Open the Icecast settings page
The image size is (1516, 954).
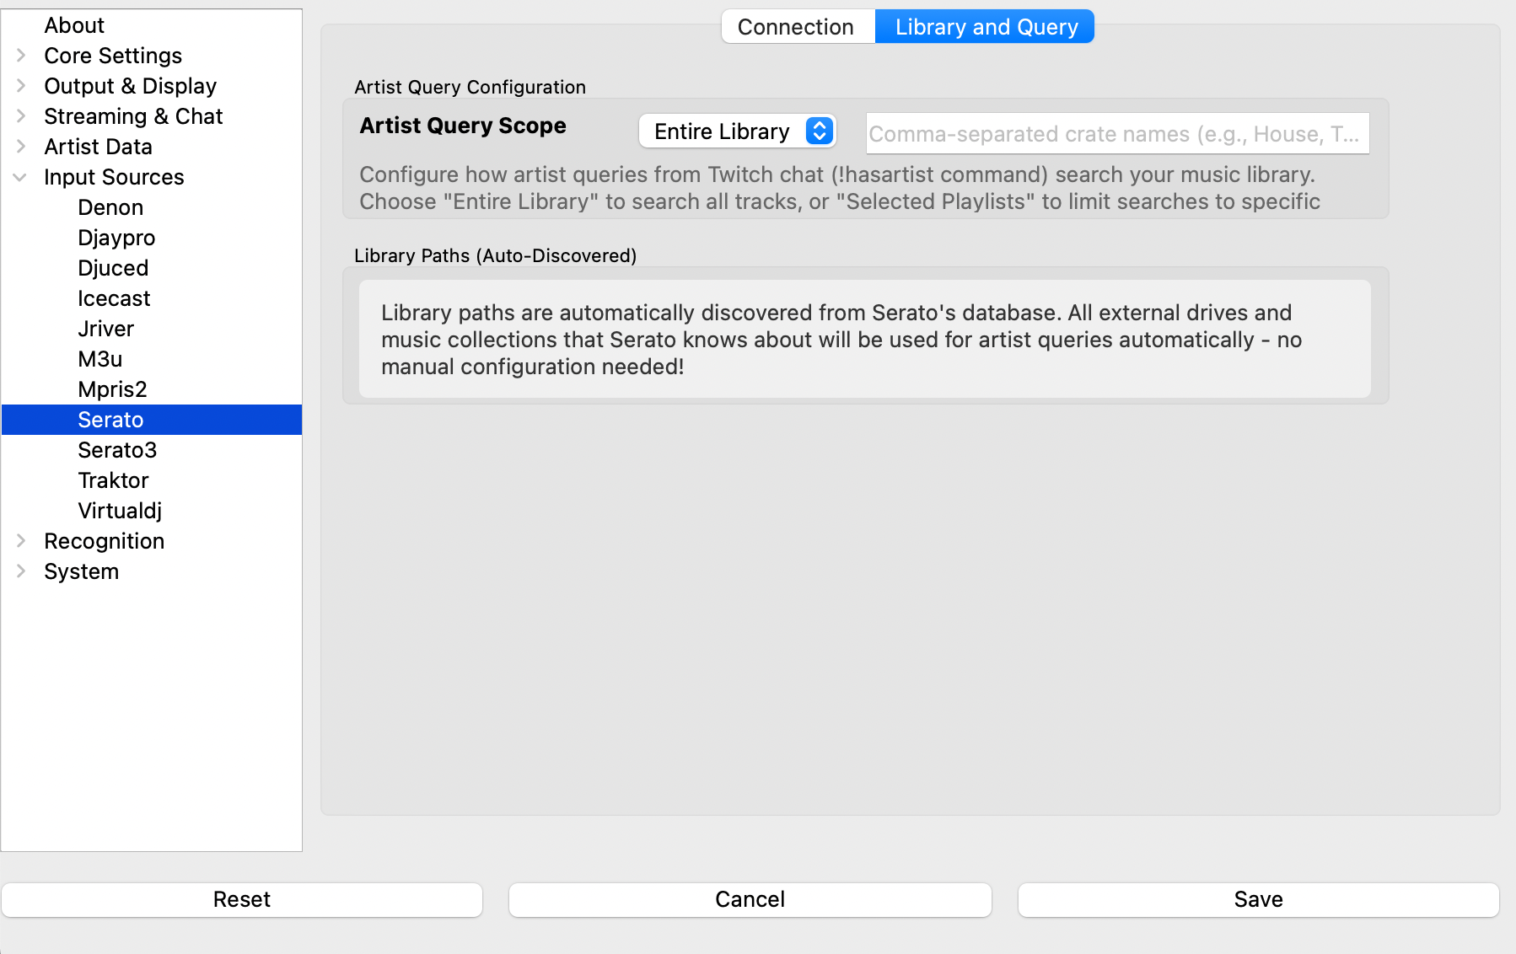pos(114,298)
